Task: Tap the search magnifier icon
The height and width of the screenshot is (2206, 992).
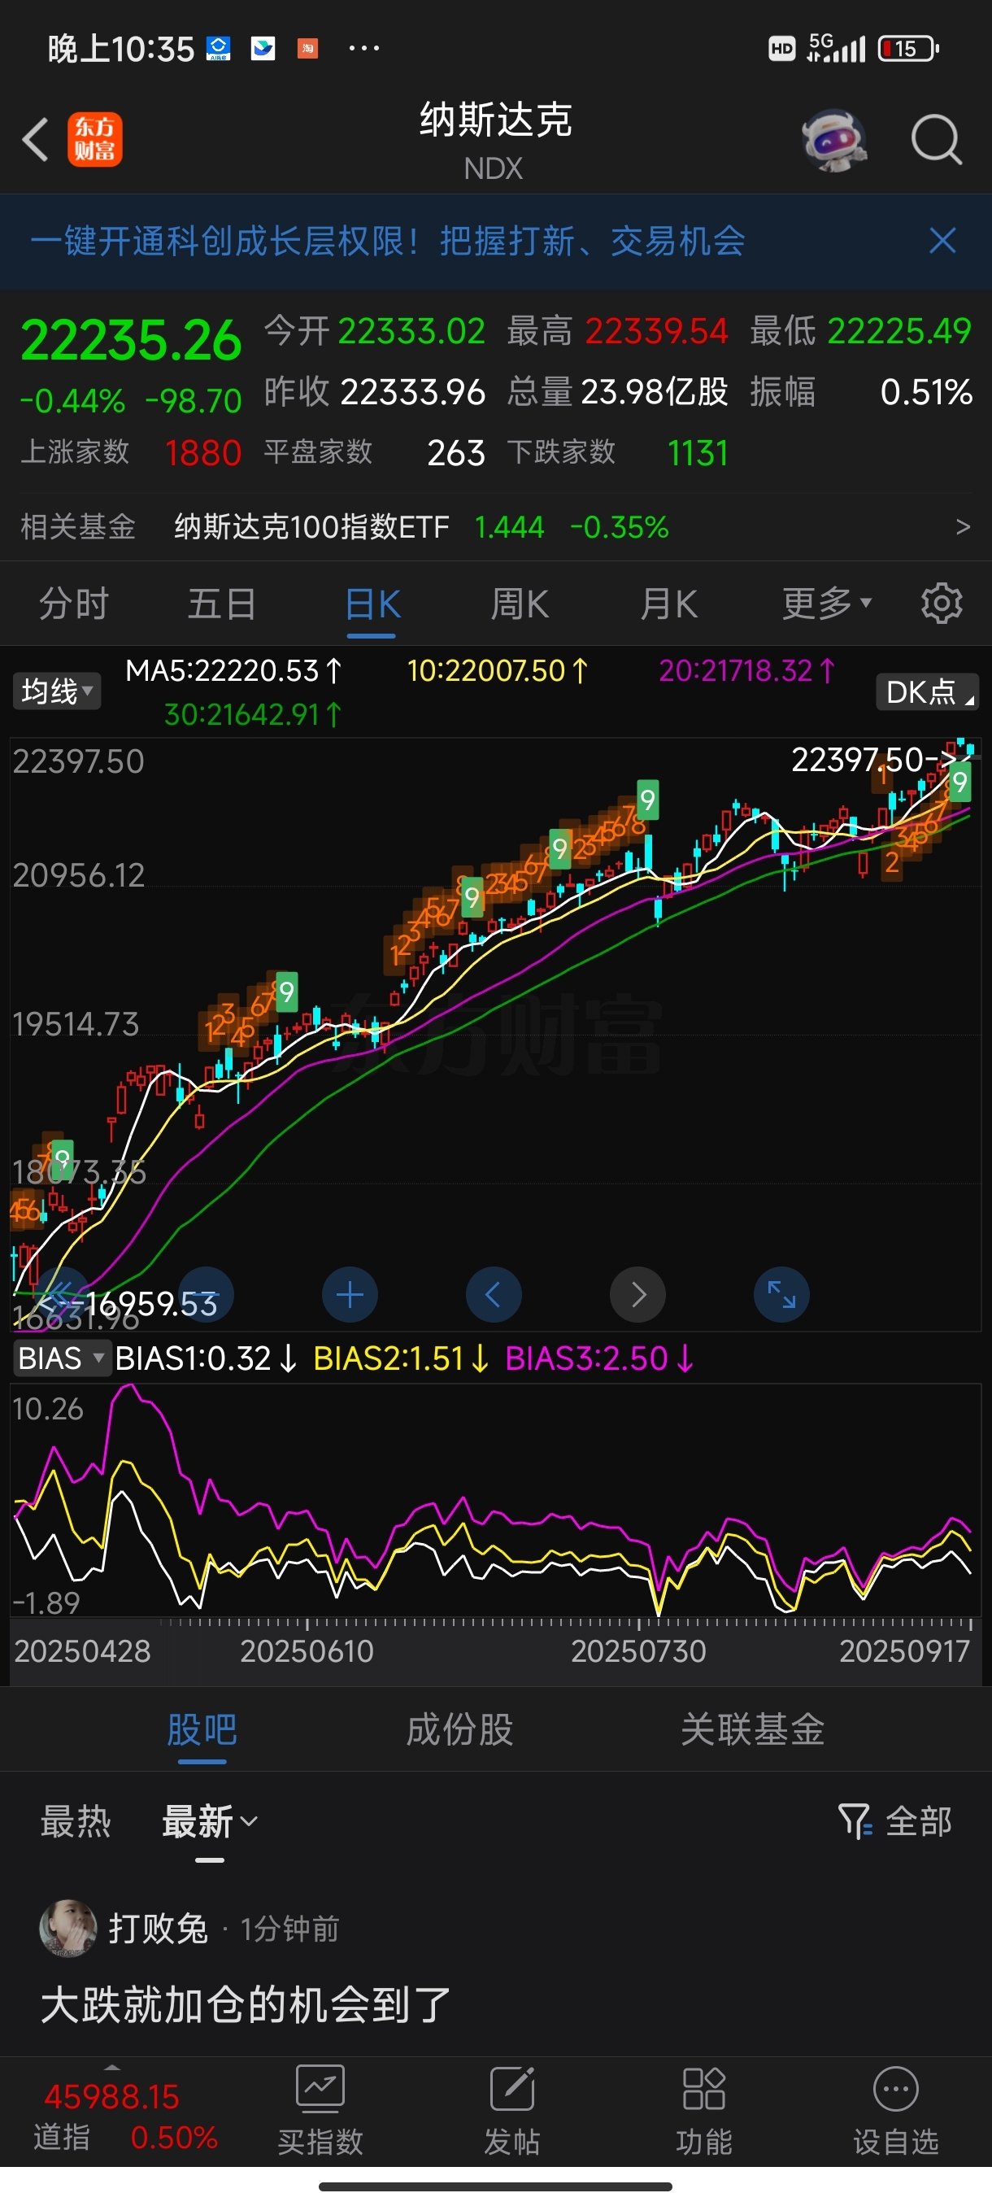Action: 938,140
